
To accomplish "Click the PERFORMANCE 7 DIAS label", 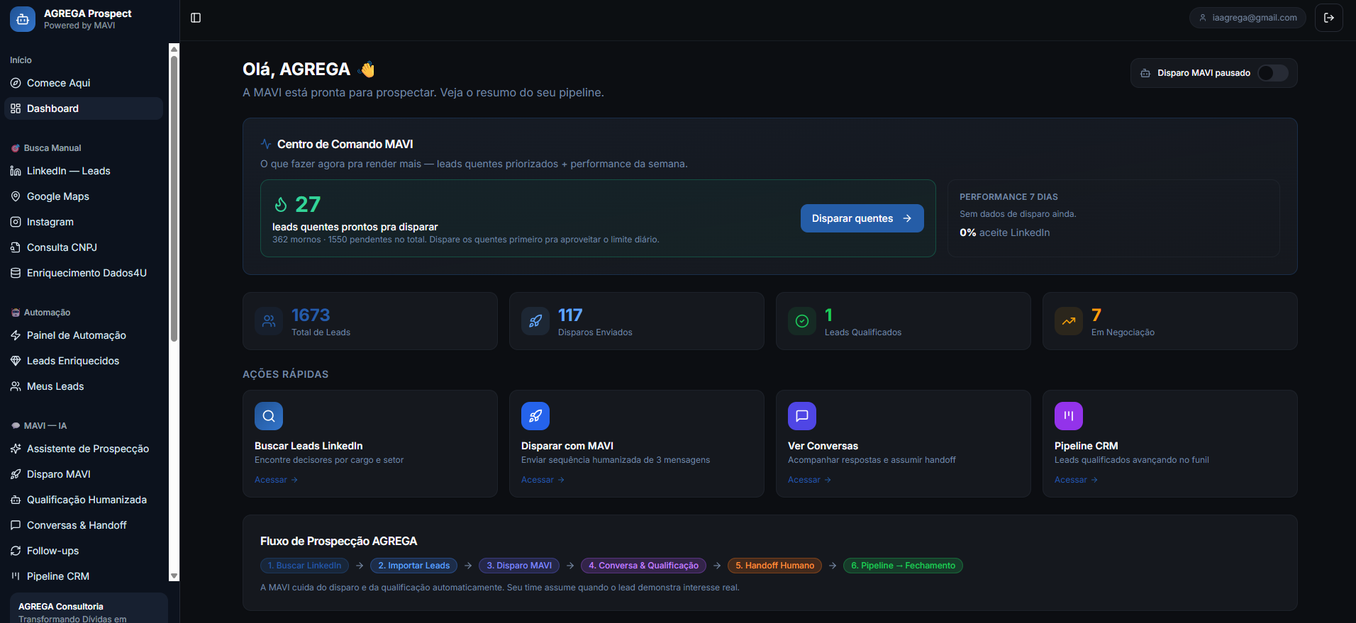I will tap(1008, 197).
